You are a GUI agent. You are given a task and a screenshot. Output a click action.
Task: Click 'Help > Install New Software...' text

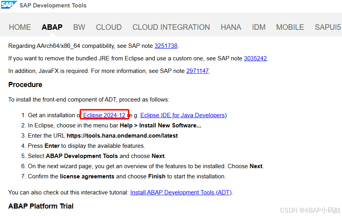click(x=160, y=125)
